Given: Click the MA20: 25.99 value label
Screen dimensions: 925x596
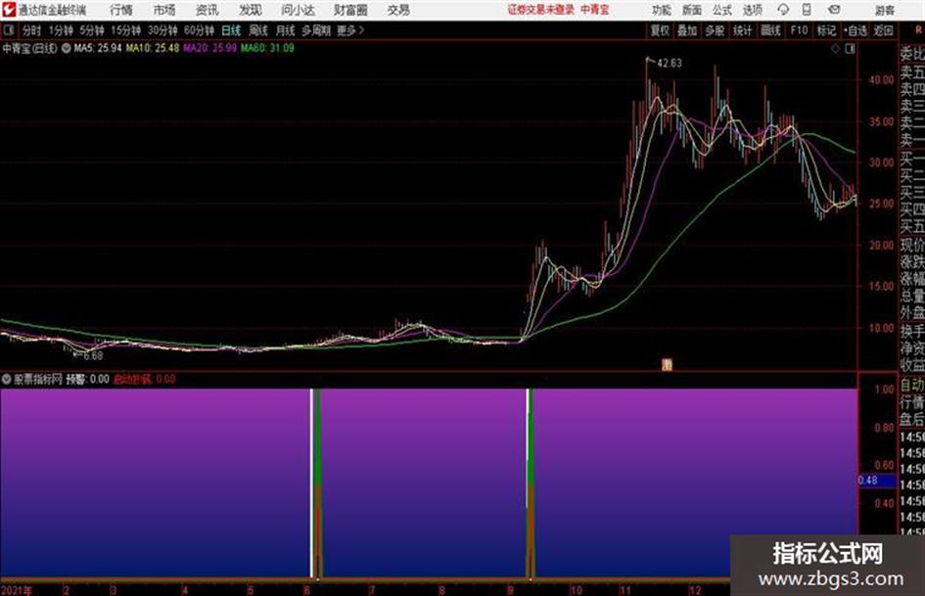Looking at the screenshot, I should (x=210, y=48).
